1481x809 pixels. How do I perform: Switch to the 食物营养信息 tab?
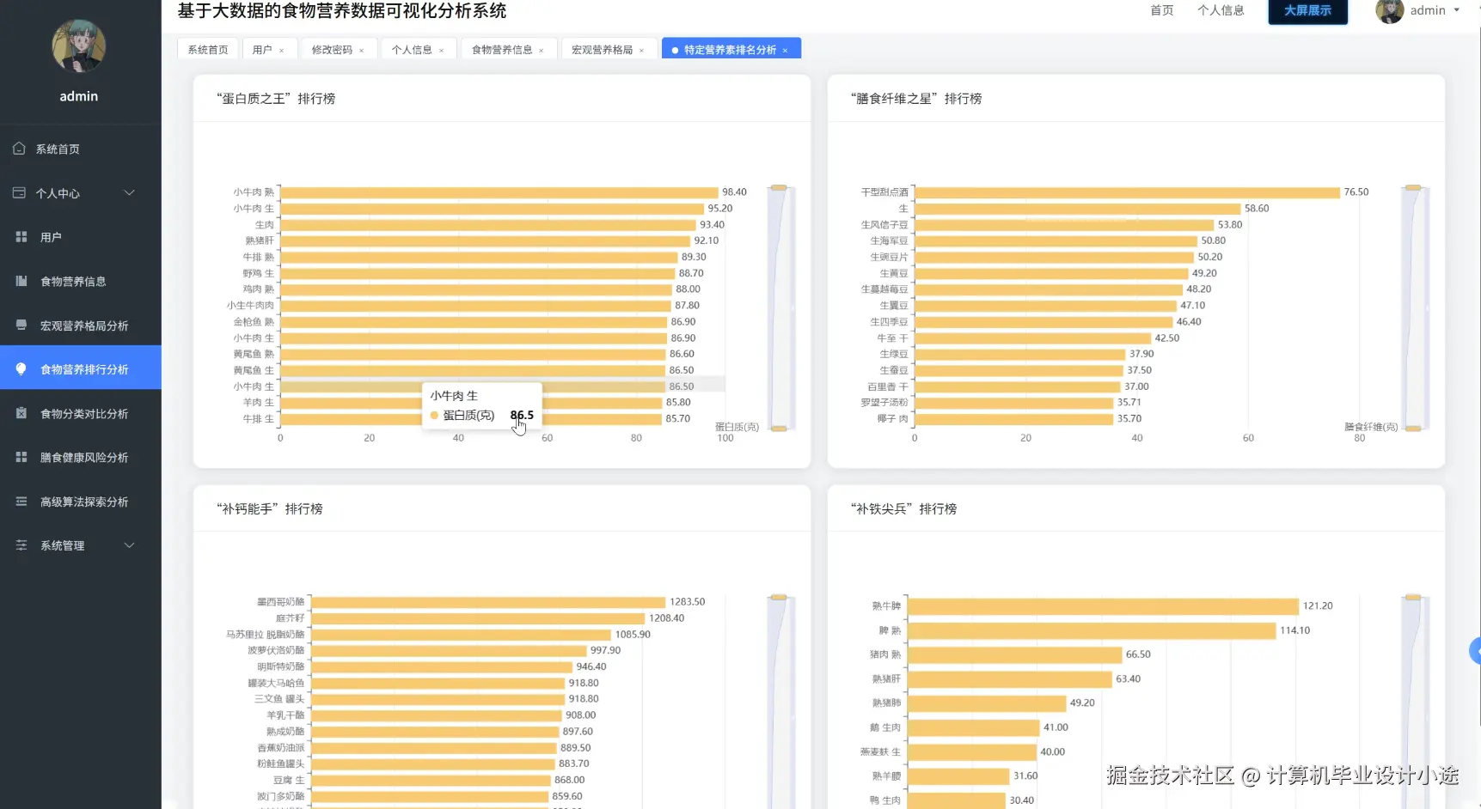(503, 49)
